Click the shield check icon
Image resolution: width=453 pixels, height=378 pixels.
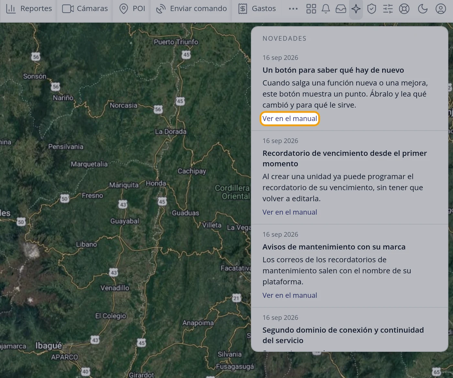371,9
